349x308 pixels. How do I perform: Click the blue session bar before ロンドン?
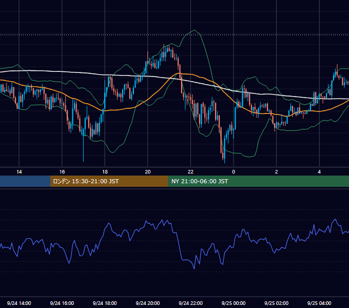[25, 181]
